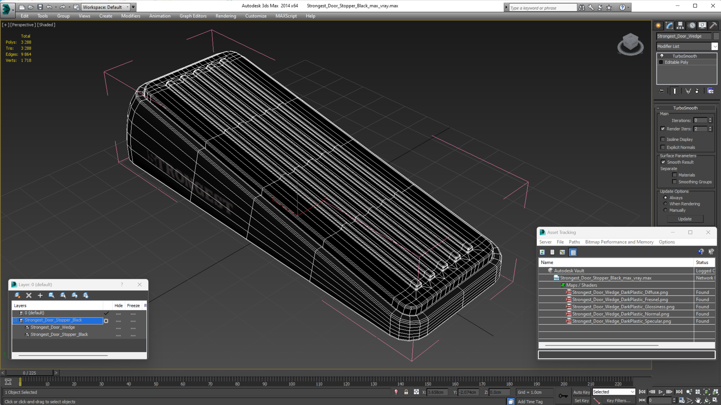The image size is (721, 405).
Task: Open MAXScript menu
Action: (x=286, y=16)
